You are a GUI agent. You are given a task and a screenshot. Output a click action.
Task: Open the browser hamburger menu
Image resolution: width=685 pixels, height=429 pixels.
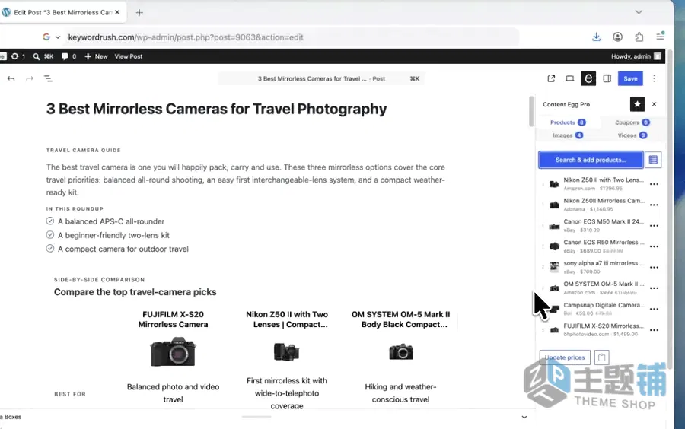coord(660,37)
